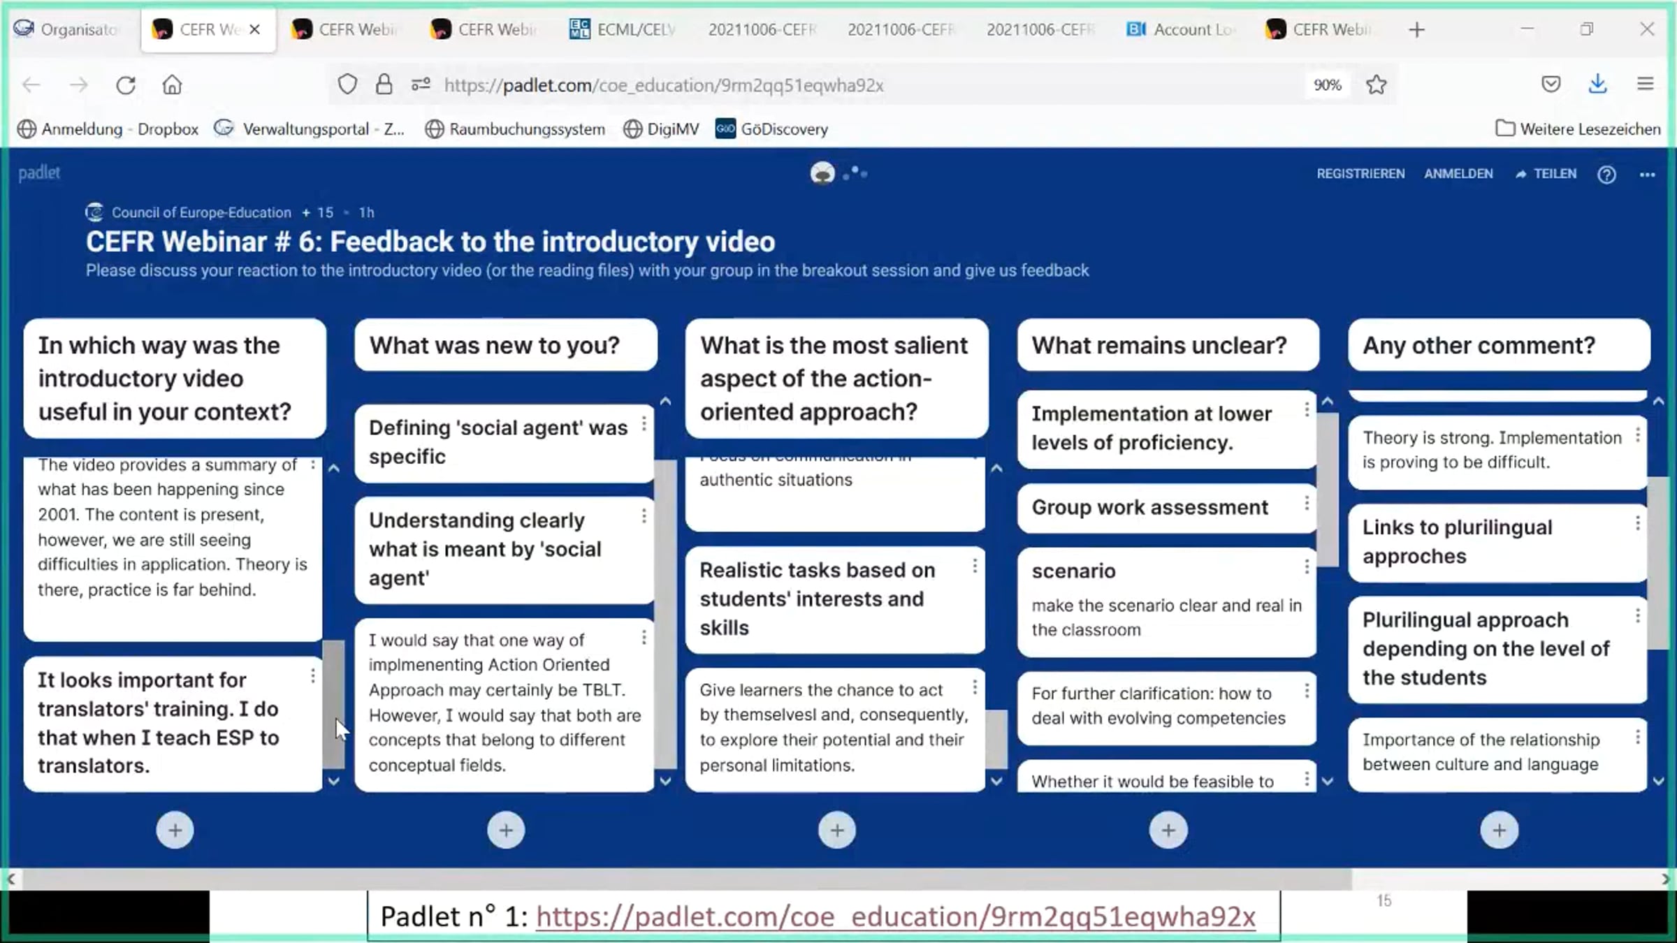Open the Padlet three-dot more menu

coord(1647,175)
